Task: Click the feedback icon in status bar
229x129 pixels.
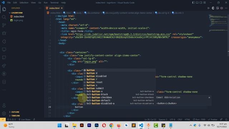Action: click(221, 119)
